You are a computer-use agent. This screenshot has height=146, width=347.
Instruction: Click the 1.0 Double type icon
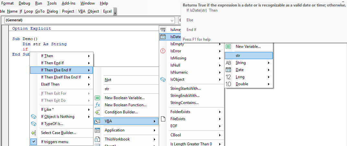coord(228,84)
